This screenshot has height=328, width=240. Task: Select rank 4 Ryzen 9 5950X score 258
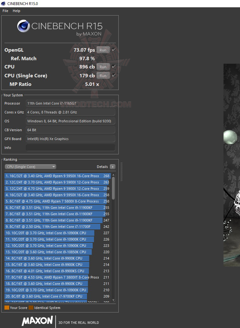coord(58,195)
